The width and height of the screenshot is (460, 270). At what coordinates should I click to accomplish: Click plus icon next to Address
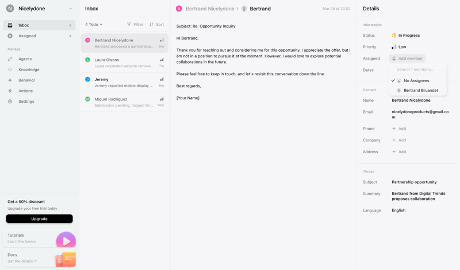394,152
